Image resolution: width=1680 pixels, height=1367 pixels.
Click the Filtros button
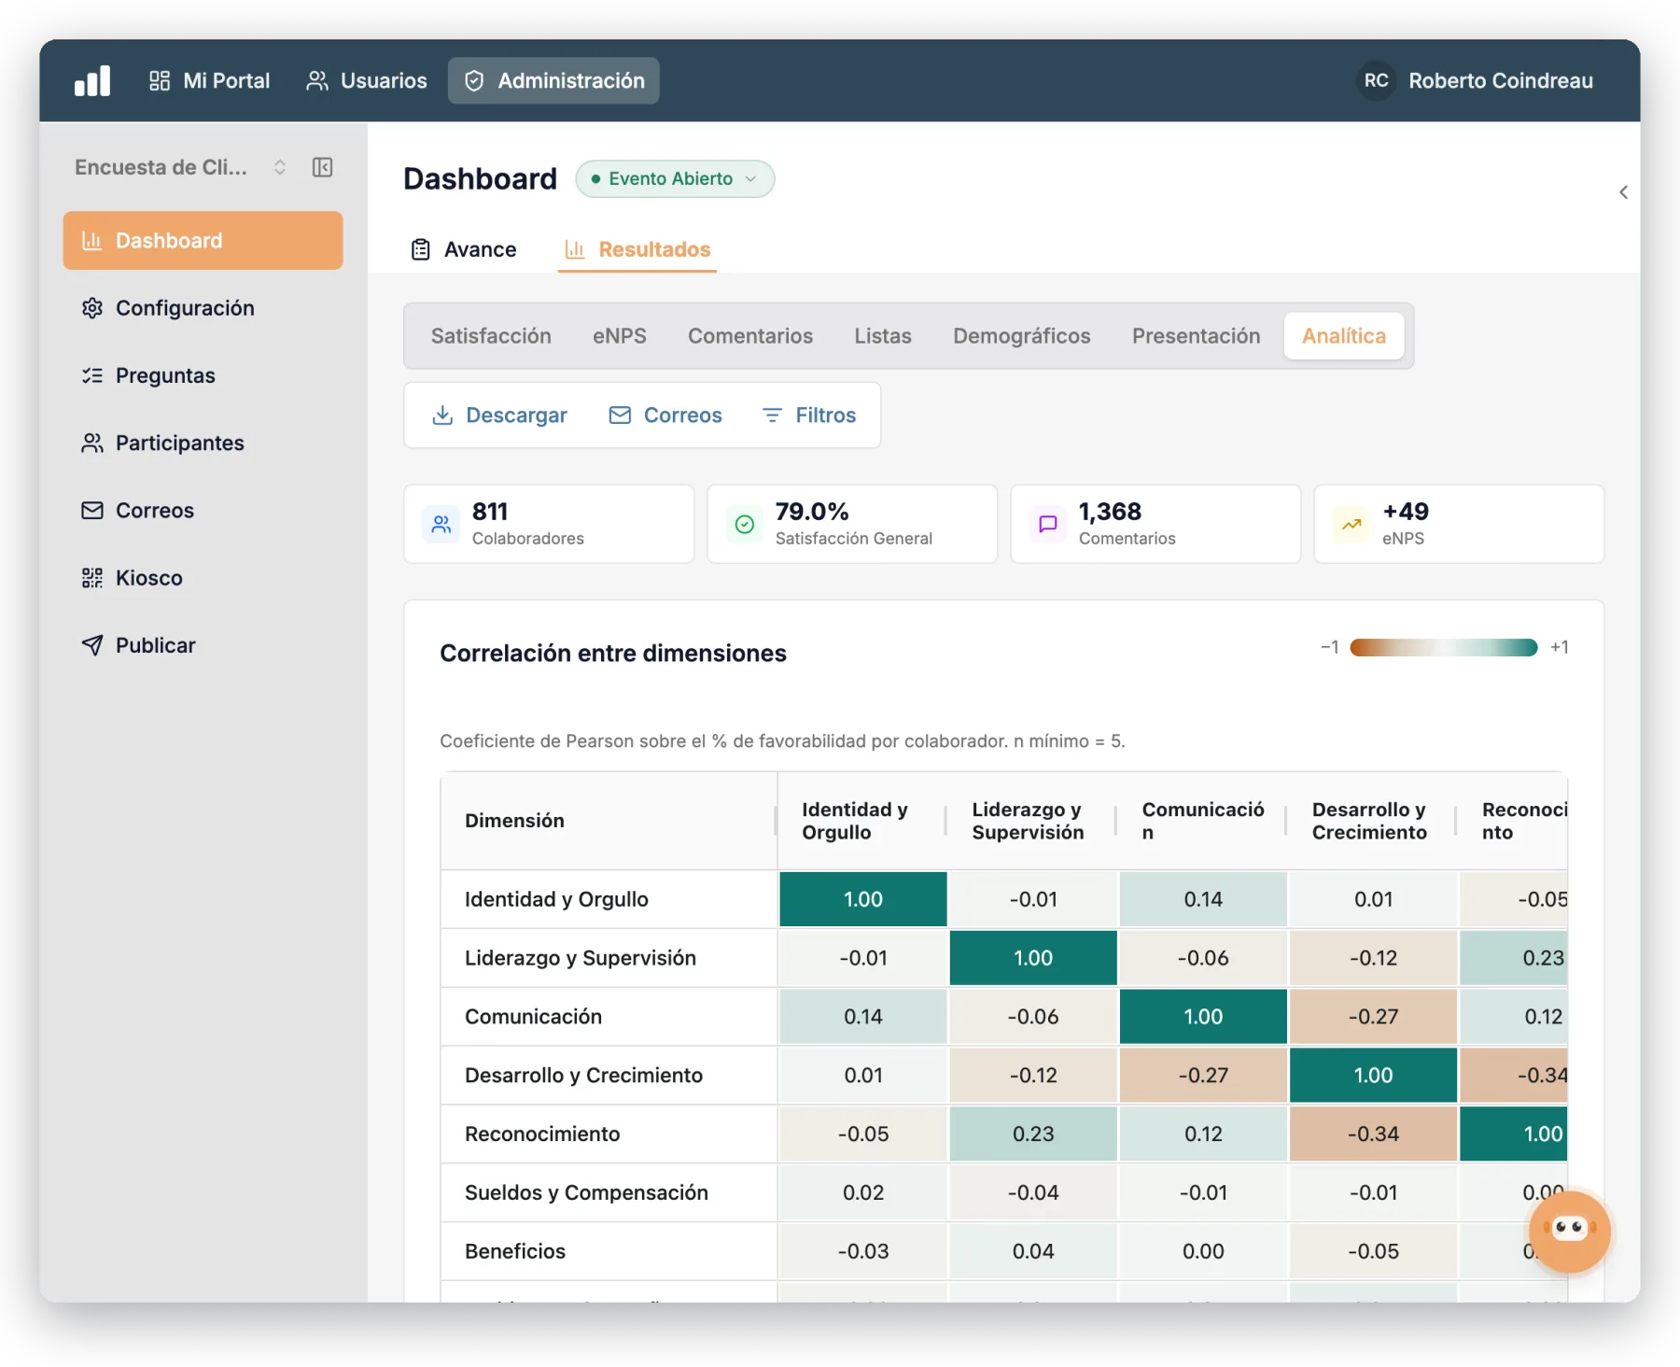pos(809,416)
